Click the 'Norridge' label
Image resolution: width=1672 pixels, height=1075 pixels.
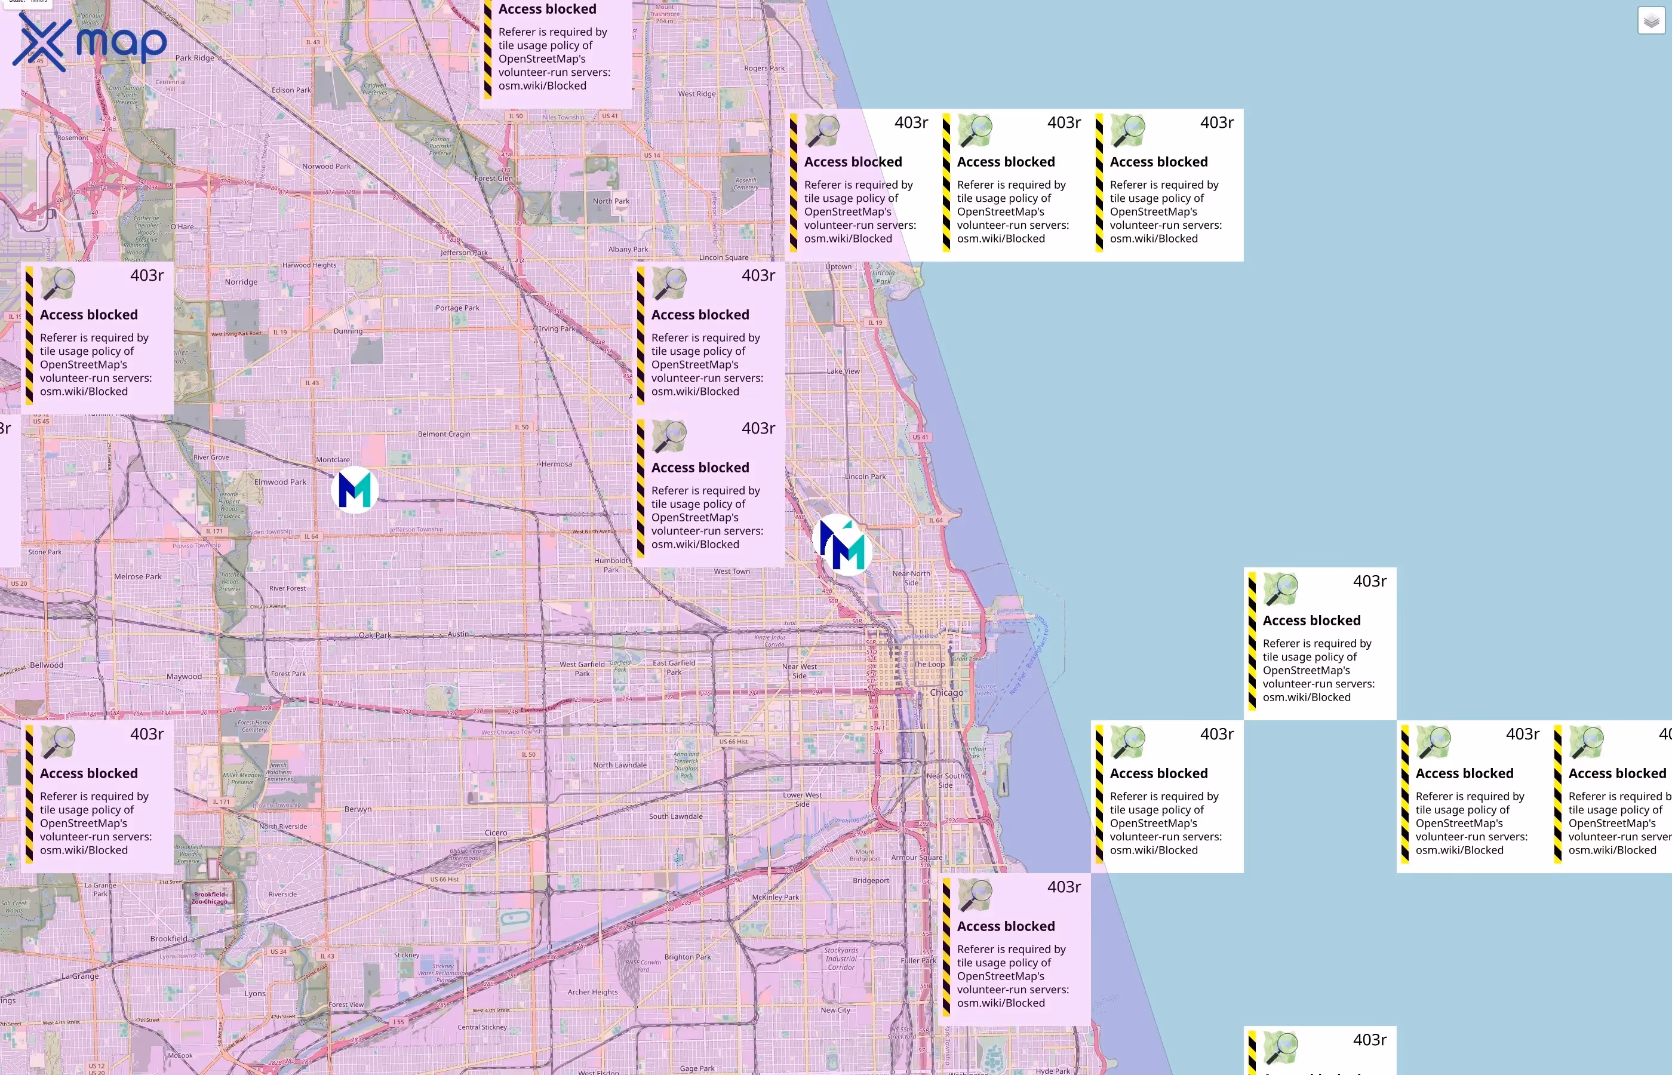point(241,282)
